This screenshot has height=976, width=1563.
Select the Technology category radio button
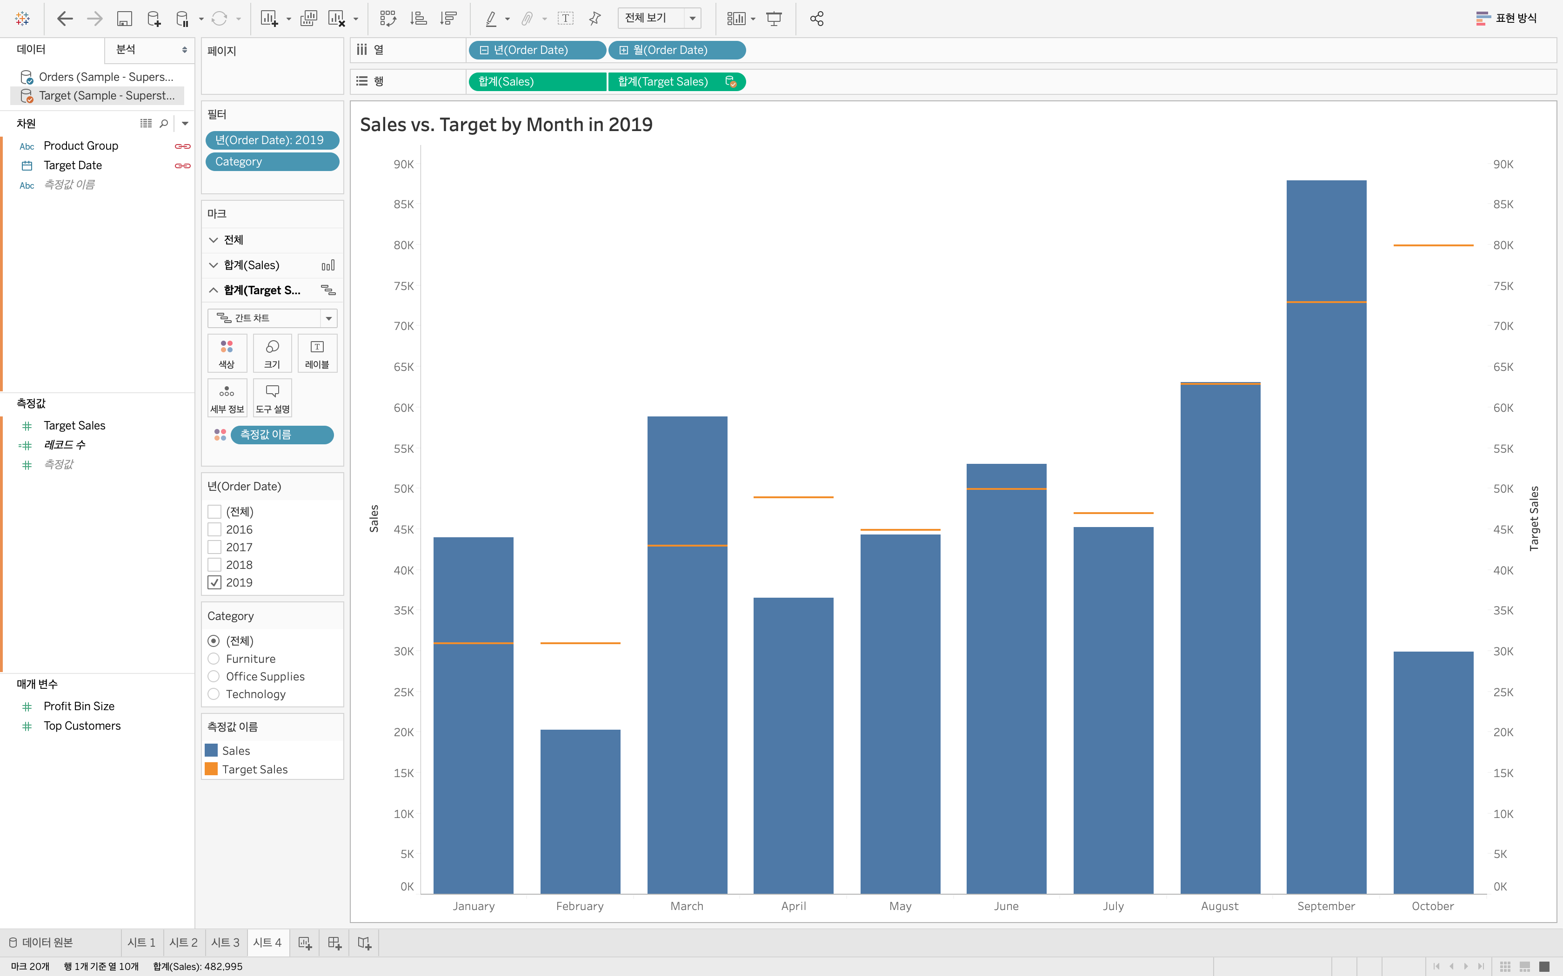click(214, 694)
